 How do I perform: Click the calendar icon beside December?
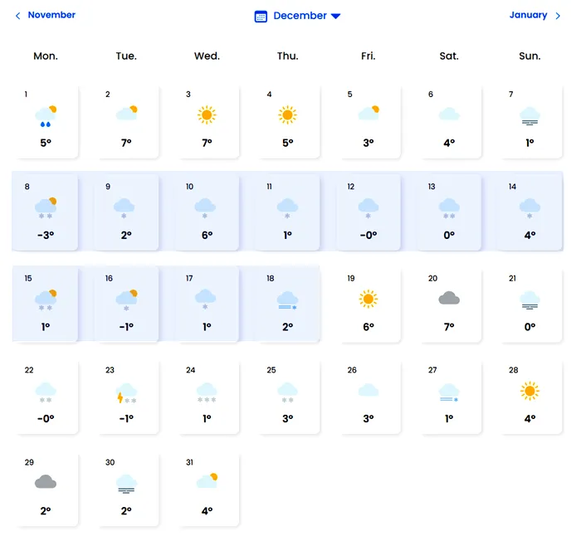click(x=261, y=16)
